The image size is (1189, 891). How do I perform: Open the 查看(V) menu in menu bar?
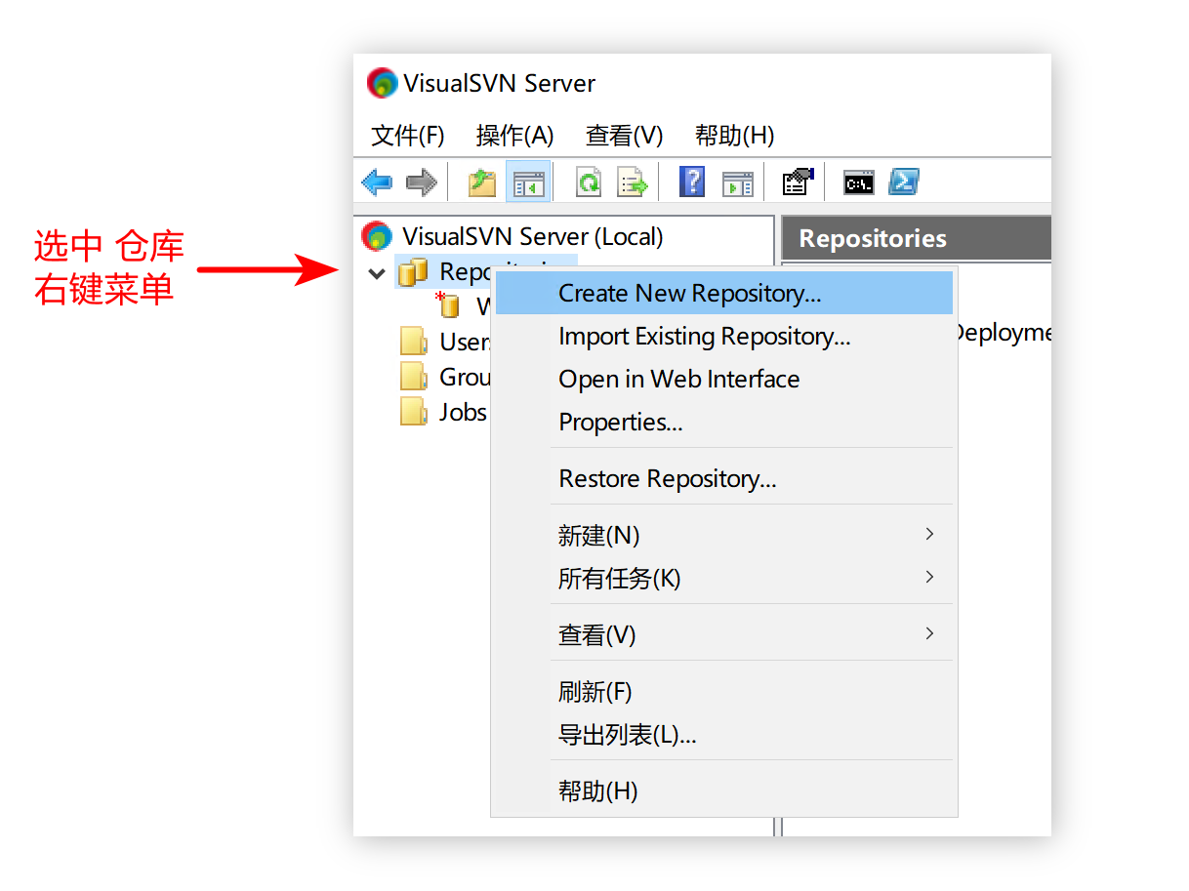coord(624,135)
